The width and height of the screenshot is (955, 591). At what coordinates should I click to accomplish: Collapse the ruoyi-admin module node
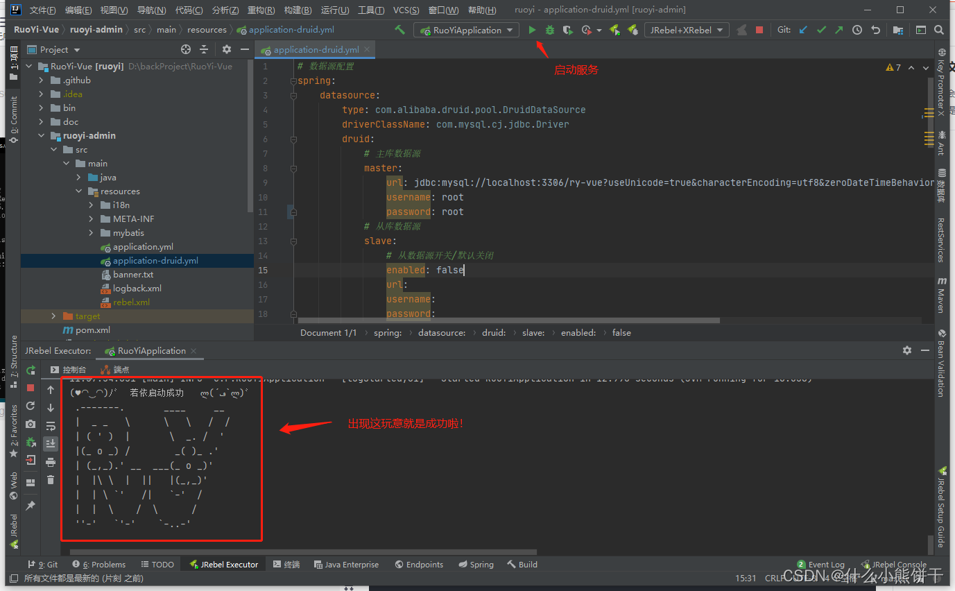[x=42, y=136]
